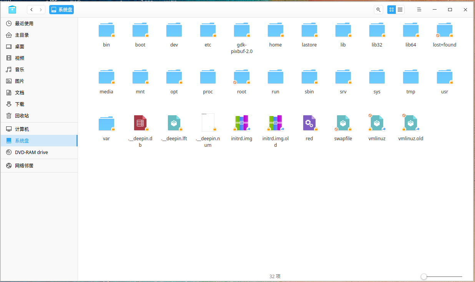Click the restricted root folder
Image resolution: width=475 pixels, height=282 pixels.
click(242, 77)
